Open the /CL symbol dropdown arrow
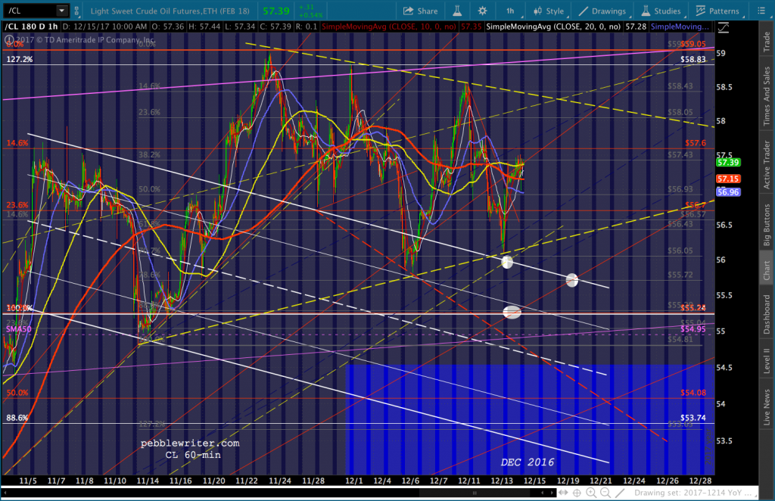 (x=62, y=11)
